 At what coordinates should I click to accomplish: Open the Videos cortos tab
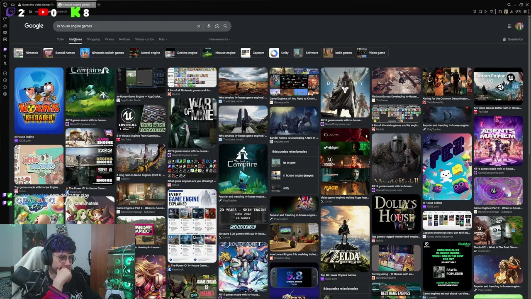click(x=144, y=39)
